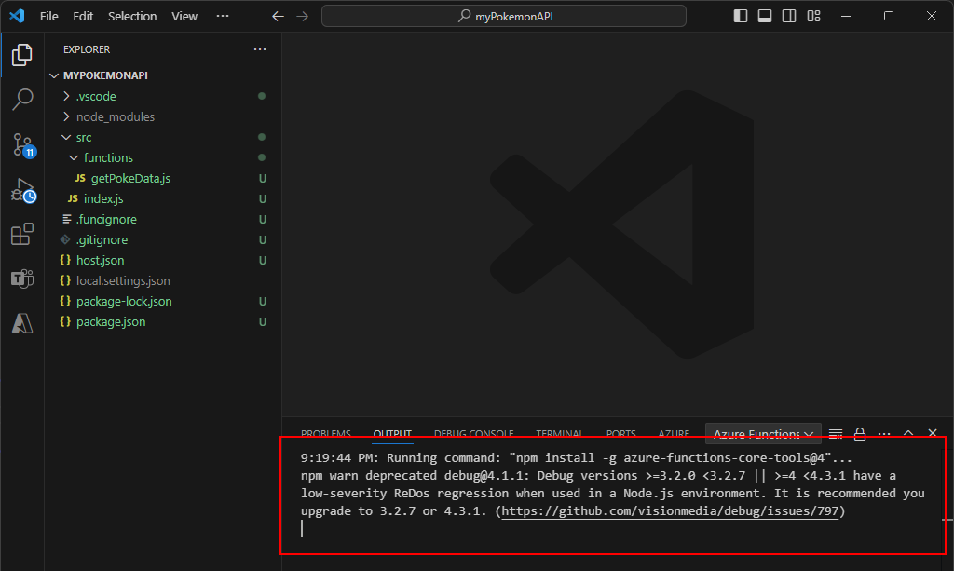The image size is (954, 571).
Task: Switch to the PROBLEMS tab
Action: pyautogui.click(x=325, y=433)
